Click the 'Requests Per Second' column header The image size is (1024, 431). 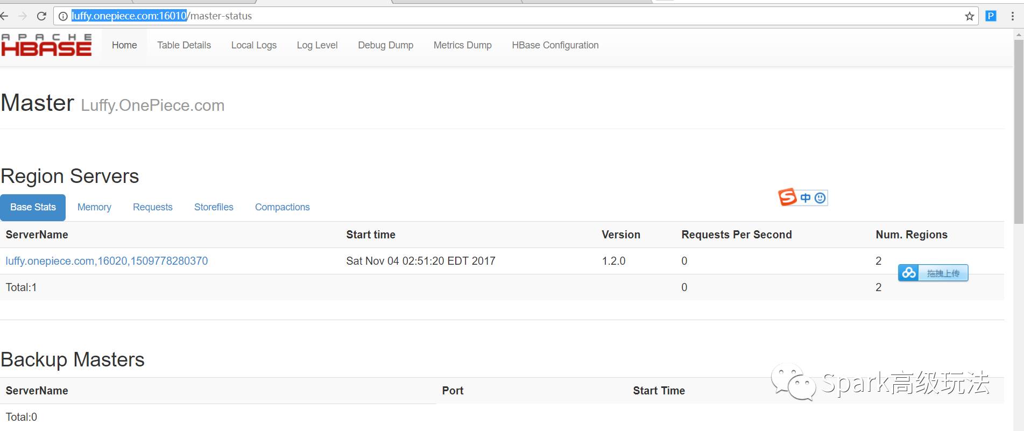[x=737, y=235]
